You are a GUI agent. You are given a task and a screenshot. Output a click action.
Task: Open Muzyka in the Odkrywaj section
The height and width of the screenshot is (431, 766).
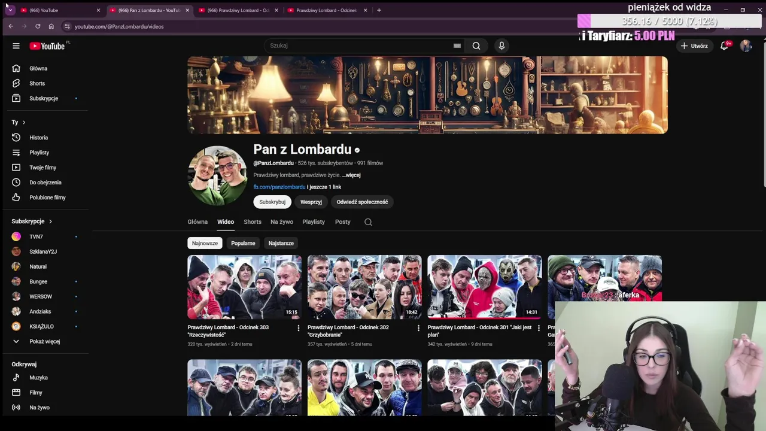click(38, 378)
